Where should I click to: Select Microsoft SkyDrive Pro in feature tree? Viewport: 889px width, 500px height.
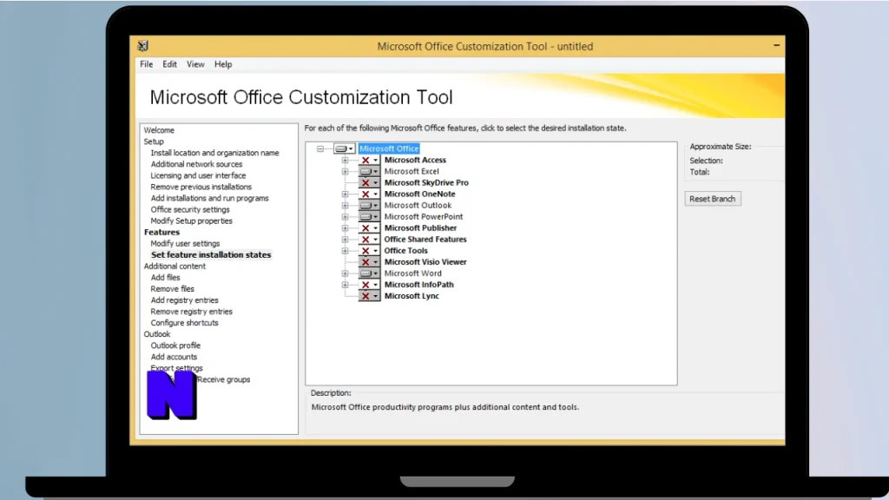(x=426, y=182)
